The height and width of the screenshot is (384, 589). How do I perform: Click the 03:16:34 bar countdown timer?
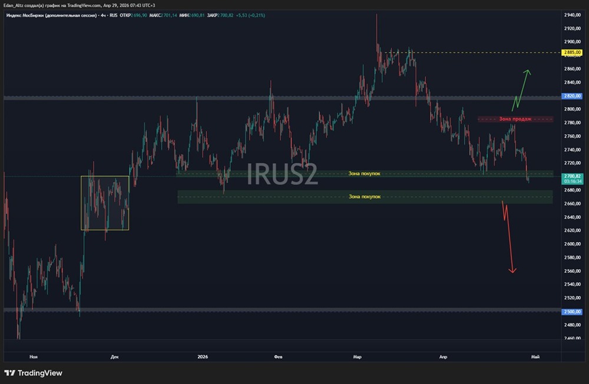click(573, 181)
